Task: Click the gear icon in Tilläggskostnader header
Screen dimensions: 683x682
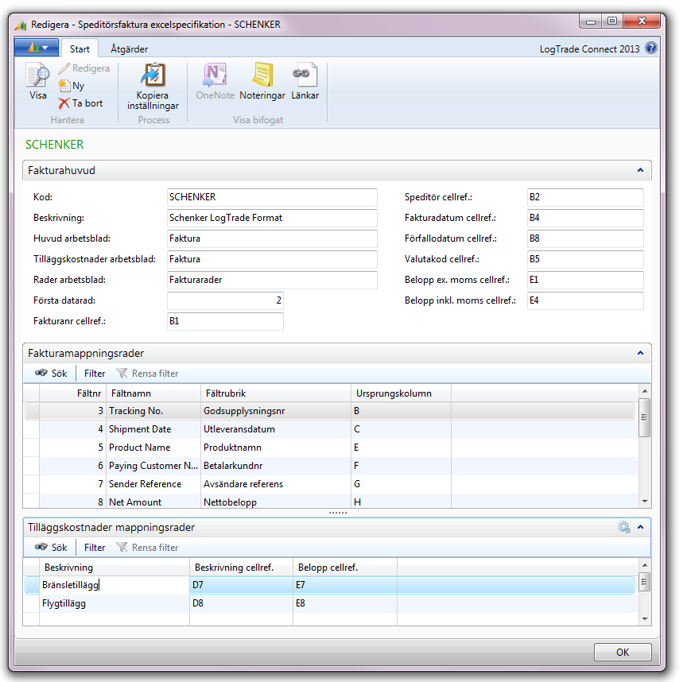Action: pos(623,527)
